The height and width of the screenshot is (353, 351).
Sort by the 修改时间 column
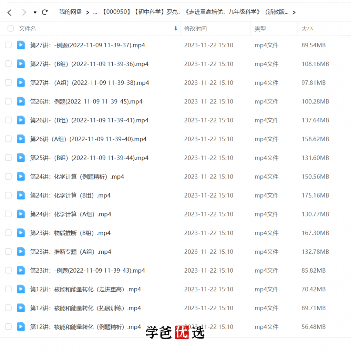195,29
